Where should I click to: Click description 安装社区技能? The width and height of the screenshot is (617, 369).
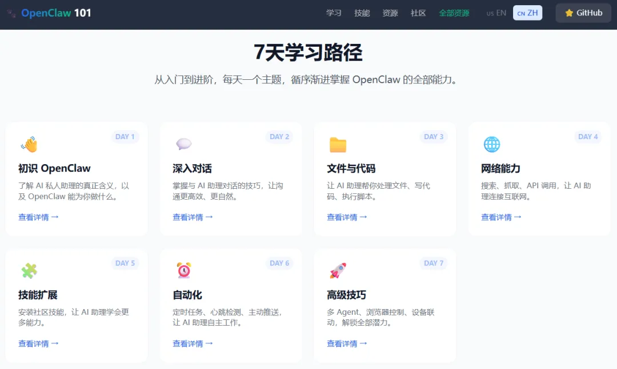(x=74, y=317)
